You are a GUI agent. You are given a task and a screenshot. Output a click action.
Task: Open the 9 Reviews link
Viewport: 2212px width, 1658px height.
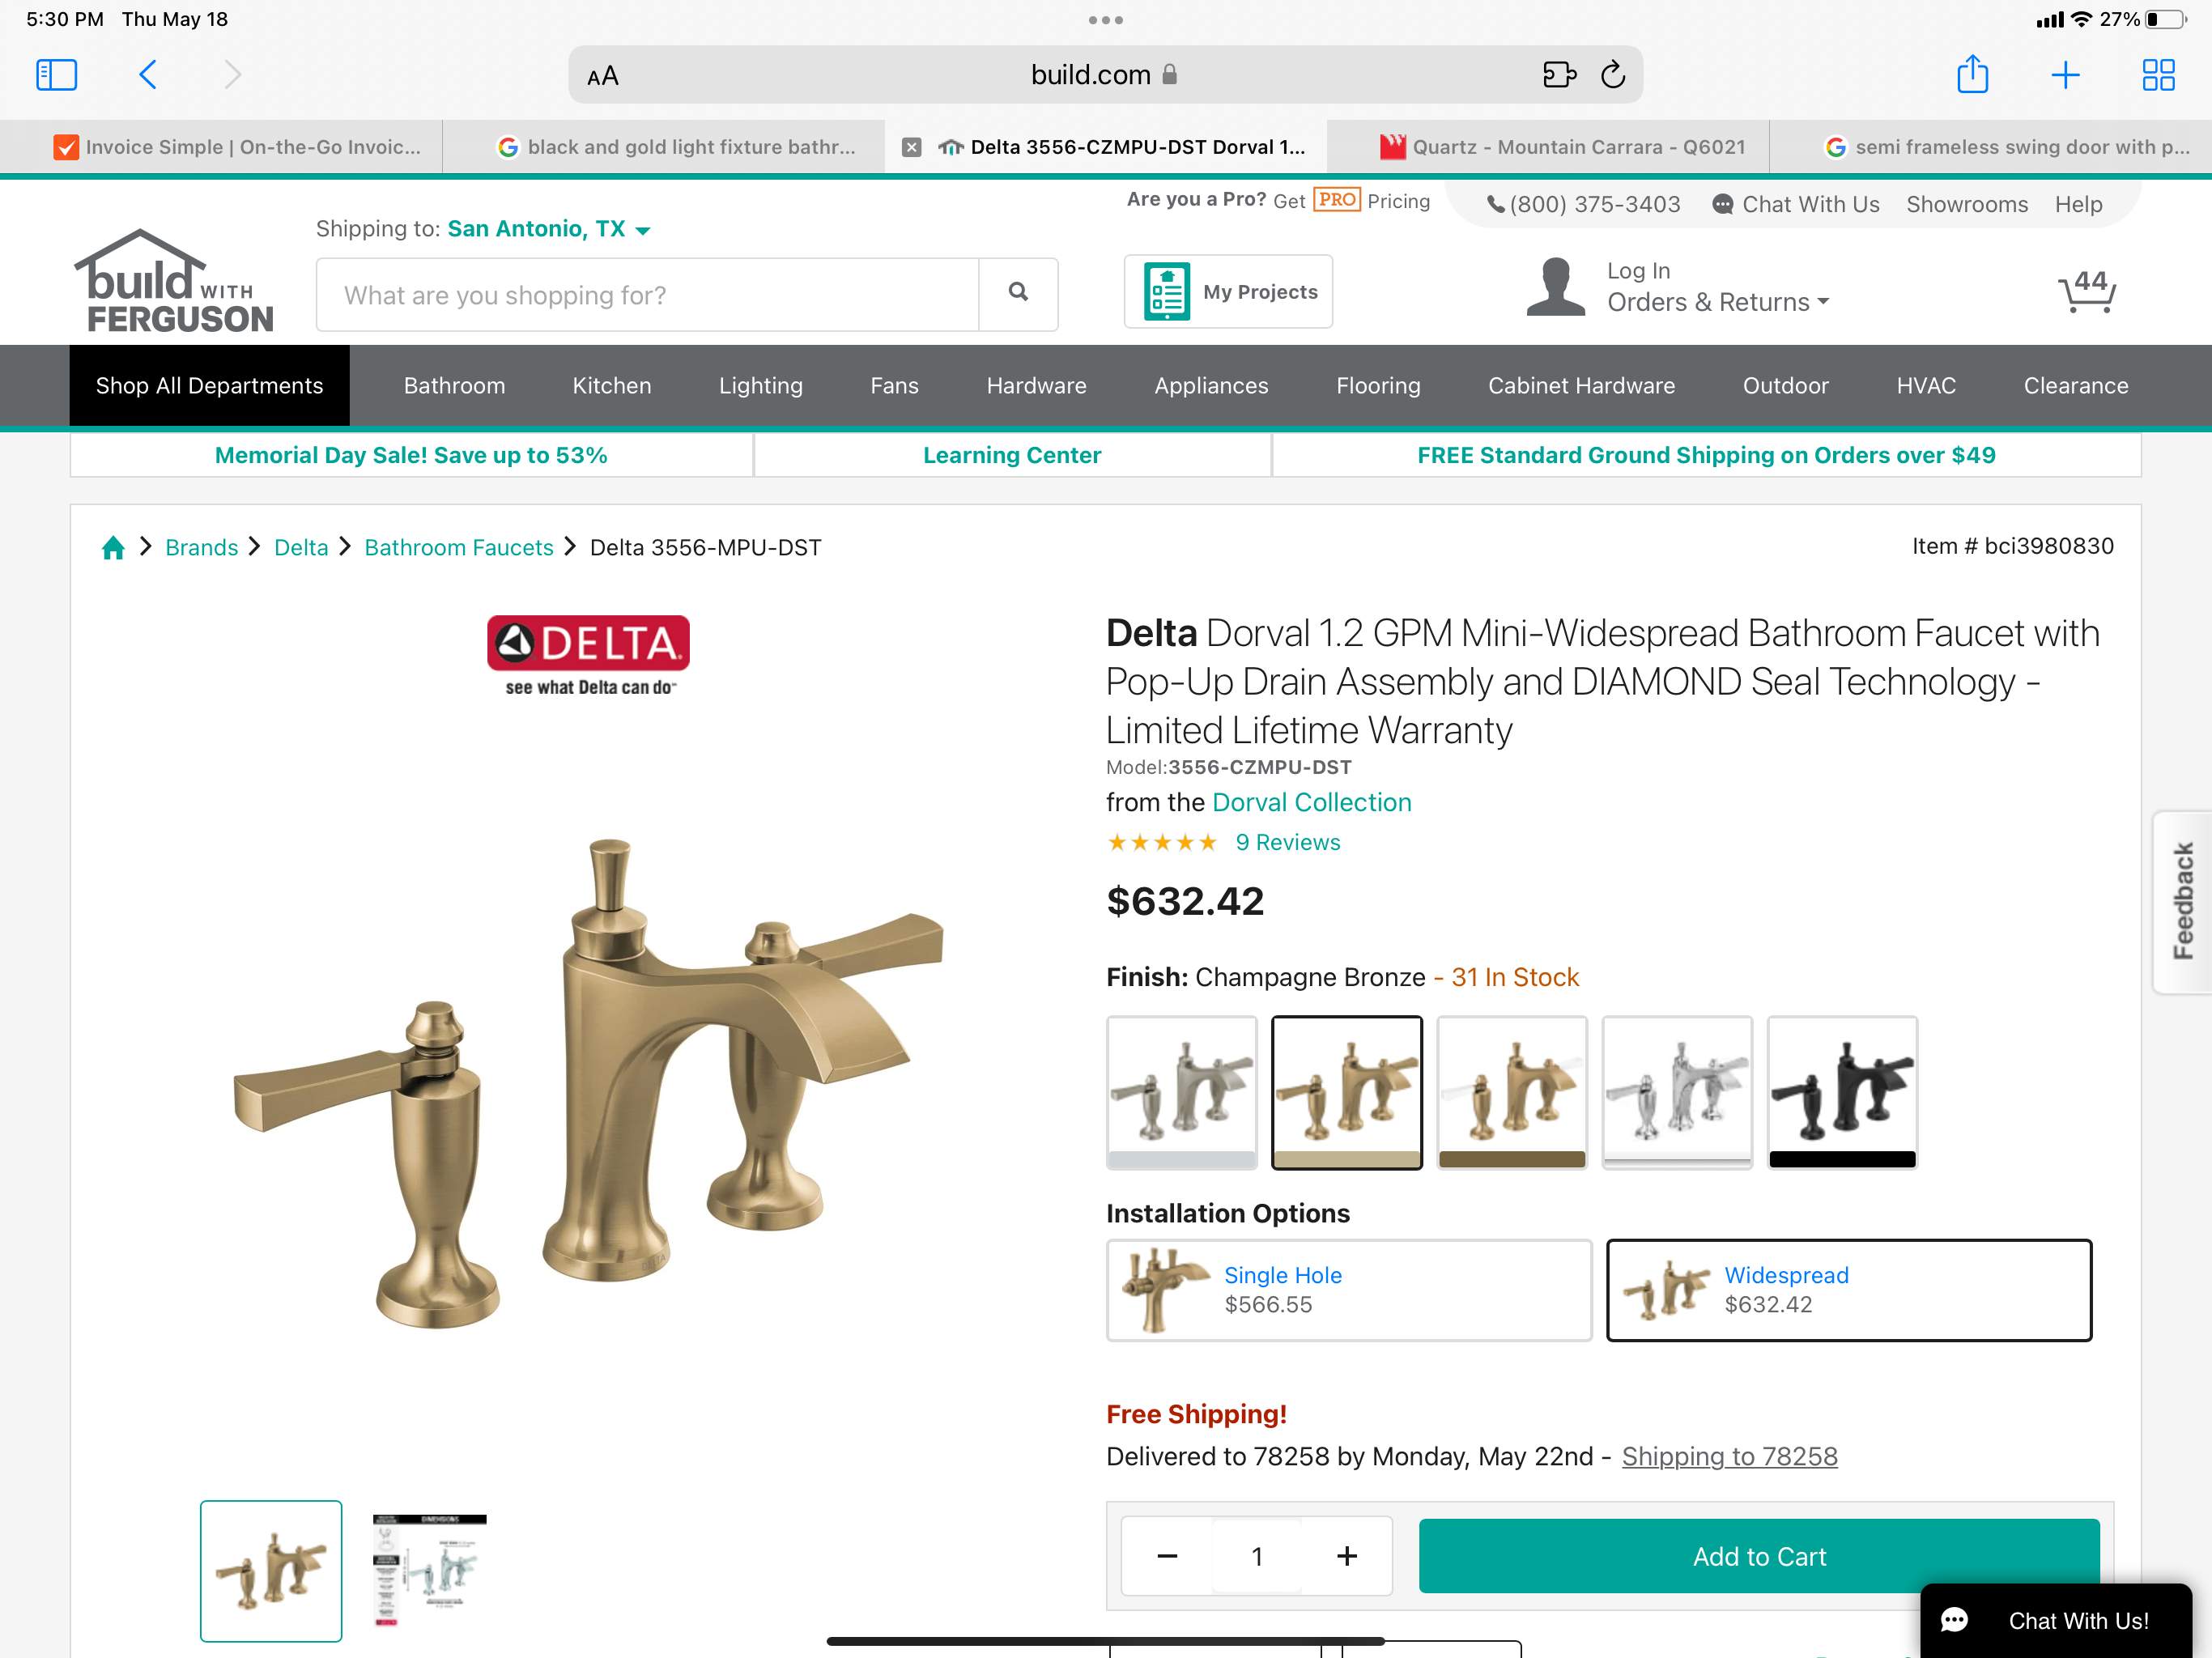[1287, 842]
